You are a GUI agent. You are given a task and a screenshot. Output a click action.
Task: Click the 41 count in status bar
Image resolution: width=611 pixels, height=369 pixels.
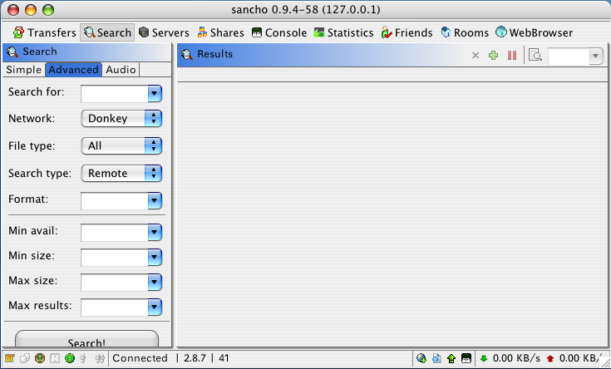(224, 358)
